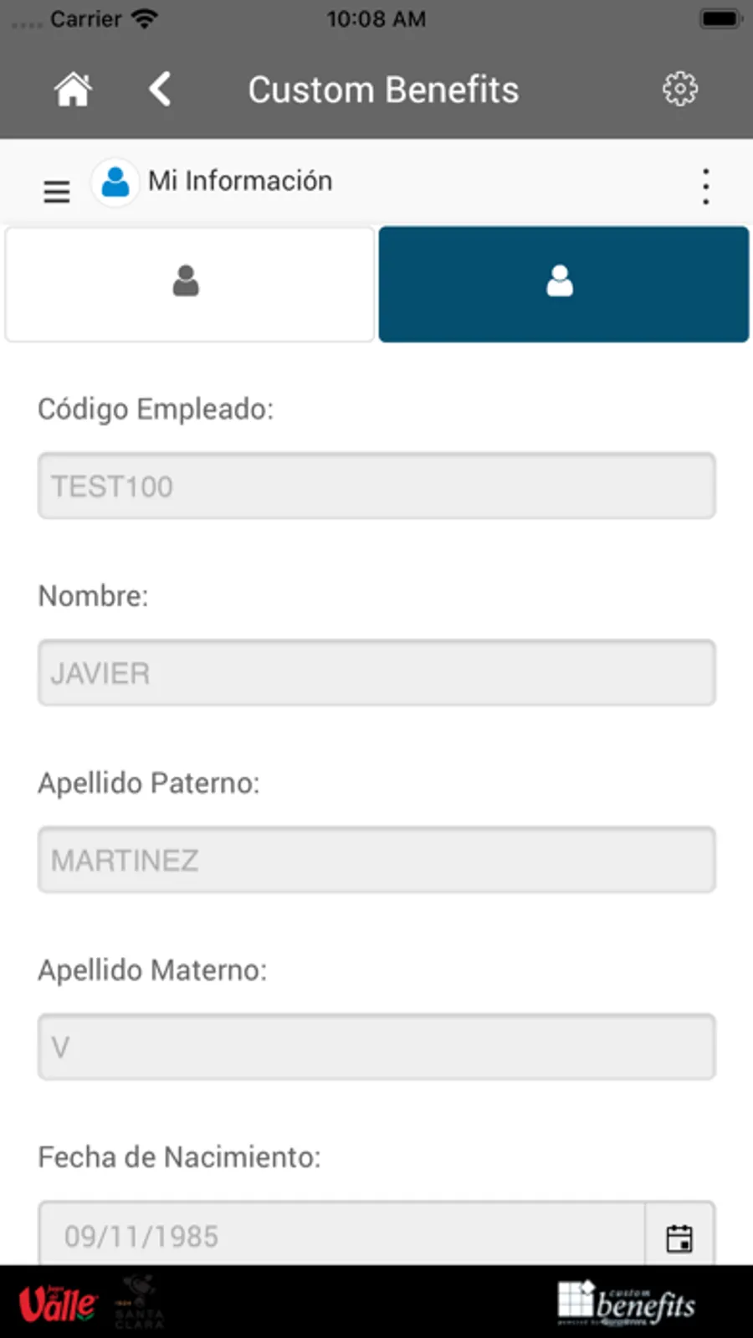Click the birth date field 09/11/1985

tap(341, 1236)
